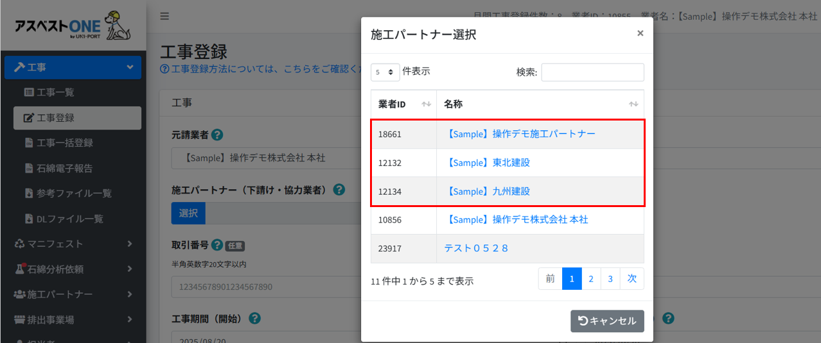
Task: Choose テスト0528 from the partner list
Action: point(476,248)
